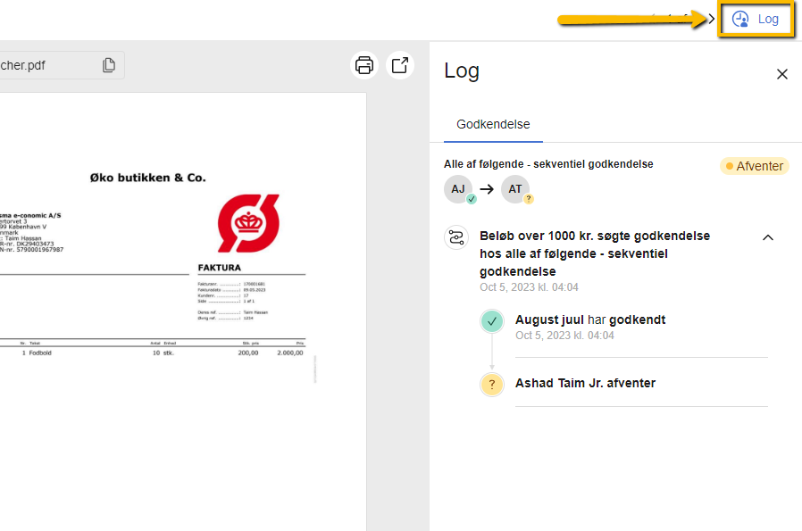Click the Log clock icon in the toolbar

pos(740,19)
